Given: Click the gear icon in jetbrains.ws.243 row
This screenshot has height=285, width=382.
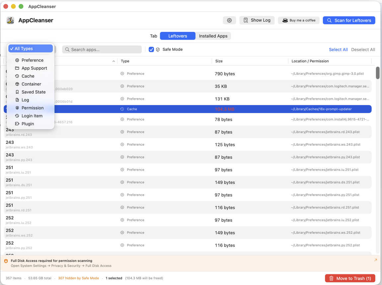Looking at the screenshot, I should (122, 144).
